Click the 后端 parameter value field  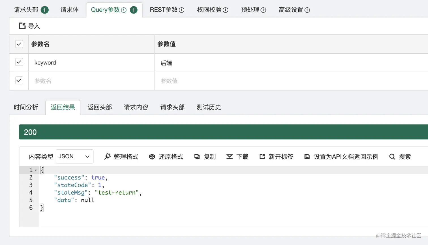tap(198, 62)
